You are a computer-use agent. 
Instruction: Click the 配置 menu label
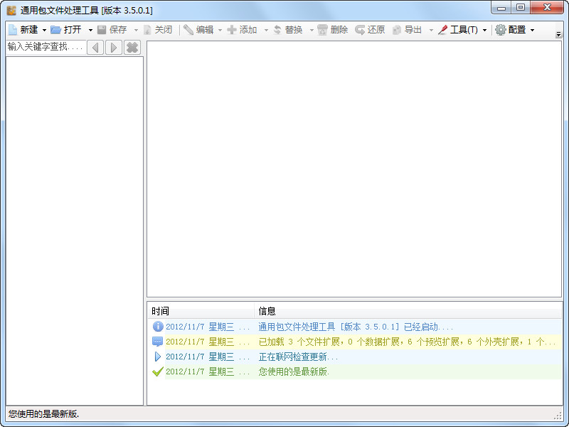pyautogui.click(x=517, y=30)
